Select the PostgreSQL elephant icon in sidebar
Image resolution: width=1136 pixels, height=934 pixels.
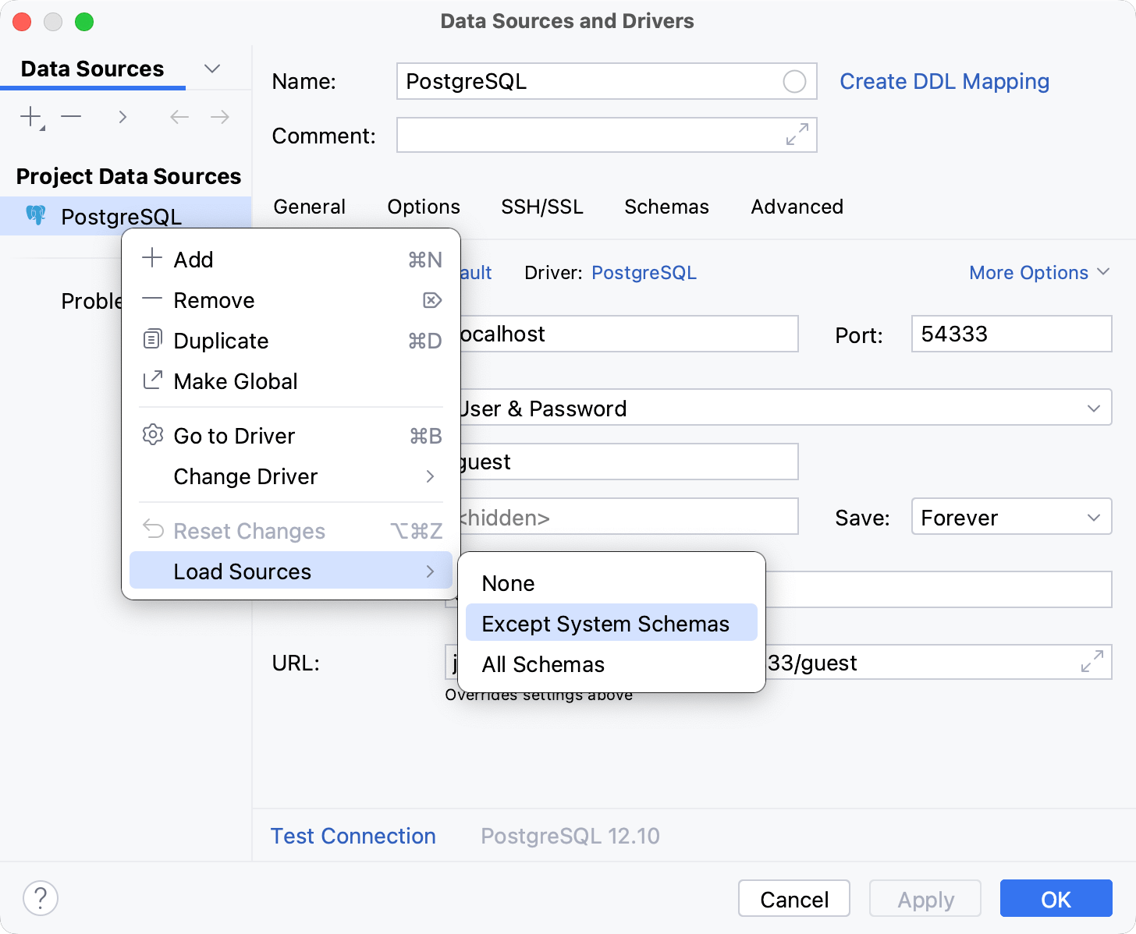[x=36, y=216]
